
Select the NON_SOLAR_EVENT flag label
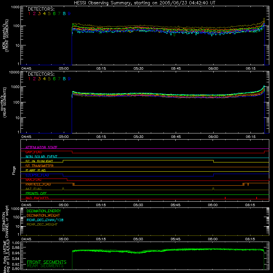tap(41, 157)
